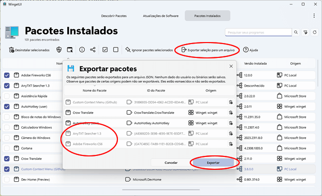
Task: Check Bloco de notas do Windows checkbox
Action: 7,117
